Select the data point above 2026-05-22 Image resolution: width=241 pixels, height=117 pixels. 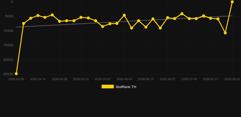click(x=103, y=27)
